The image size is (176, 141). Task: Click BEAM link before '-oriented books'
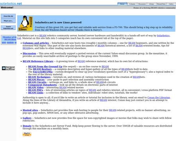[139, 45]
